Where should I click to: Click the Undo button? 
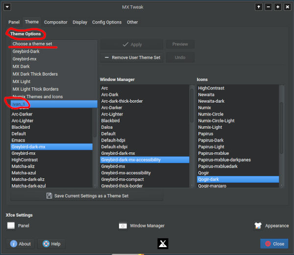(x=180, y=57)
